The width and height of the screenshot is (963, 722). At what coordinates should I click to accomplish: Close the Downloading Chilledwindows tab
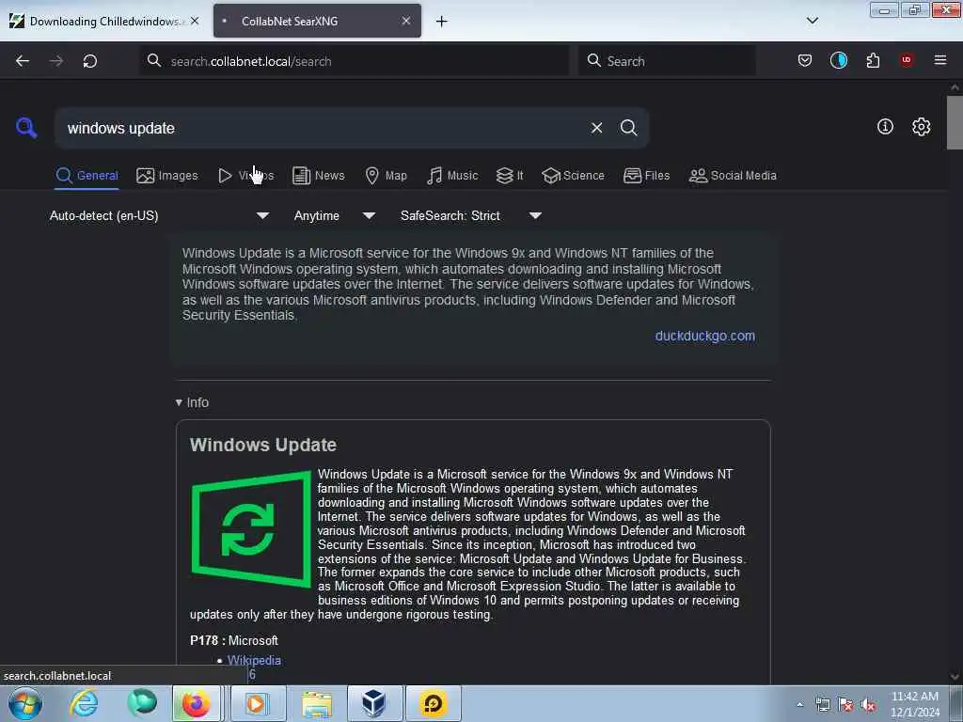(x=195, y=21)
